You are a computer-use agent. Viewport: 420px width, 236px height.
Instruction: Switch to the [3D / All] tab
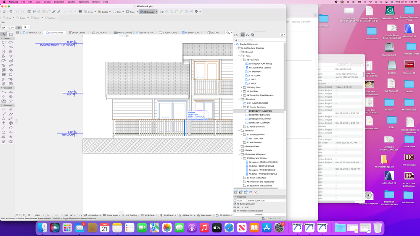213,33
